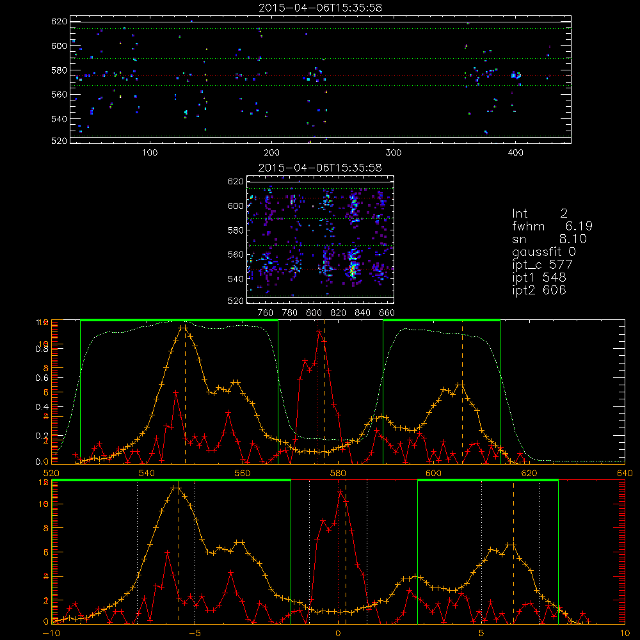Click y-axis label 580 on the top panel
This screenshot has width=640, height=640.
point(59,70)
